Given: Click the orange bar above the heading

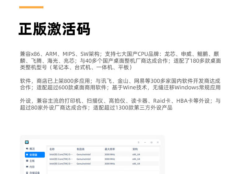Looking at the screenshot, I should tap(31, 7).
